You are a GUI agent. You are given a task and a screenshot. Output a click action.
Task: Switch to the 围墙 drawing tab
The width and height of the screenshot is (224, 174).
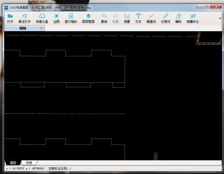coord(25,28)
